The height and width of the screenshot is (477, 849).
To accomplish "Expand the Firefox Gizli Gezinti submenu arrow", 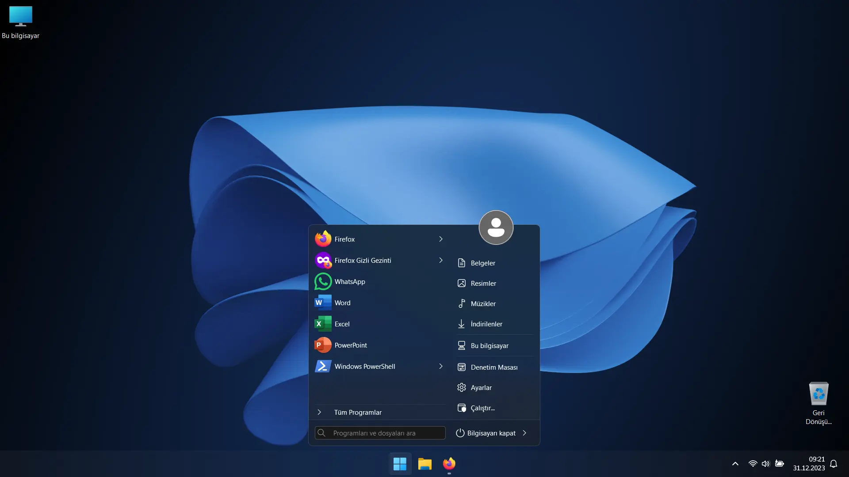I will coord(441,260).
